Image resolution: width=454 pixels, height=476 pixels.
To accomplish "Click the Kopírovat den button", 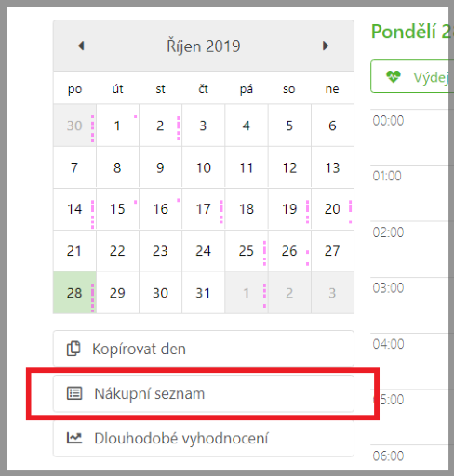I will click(x=204, y=349).
